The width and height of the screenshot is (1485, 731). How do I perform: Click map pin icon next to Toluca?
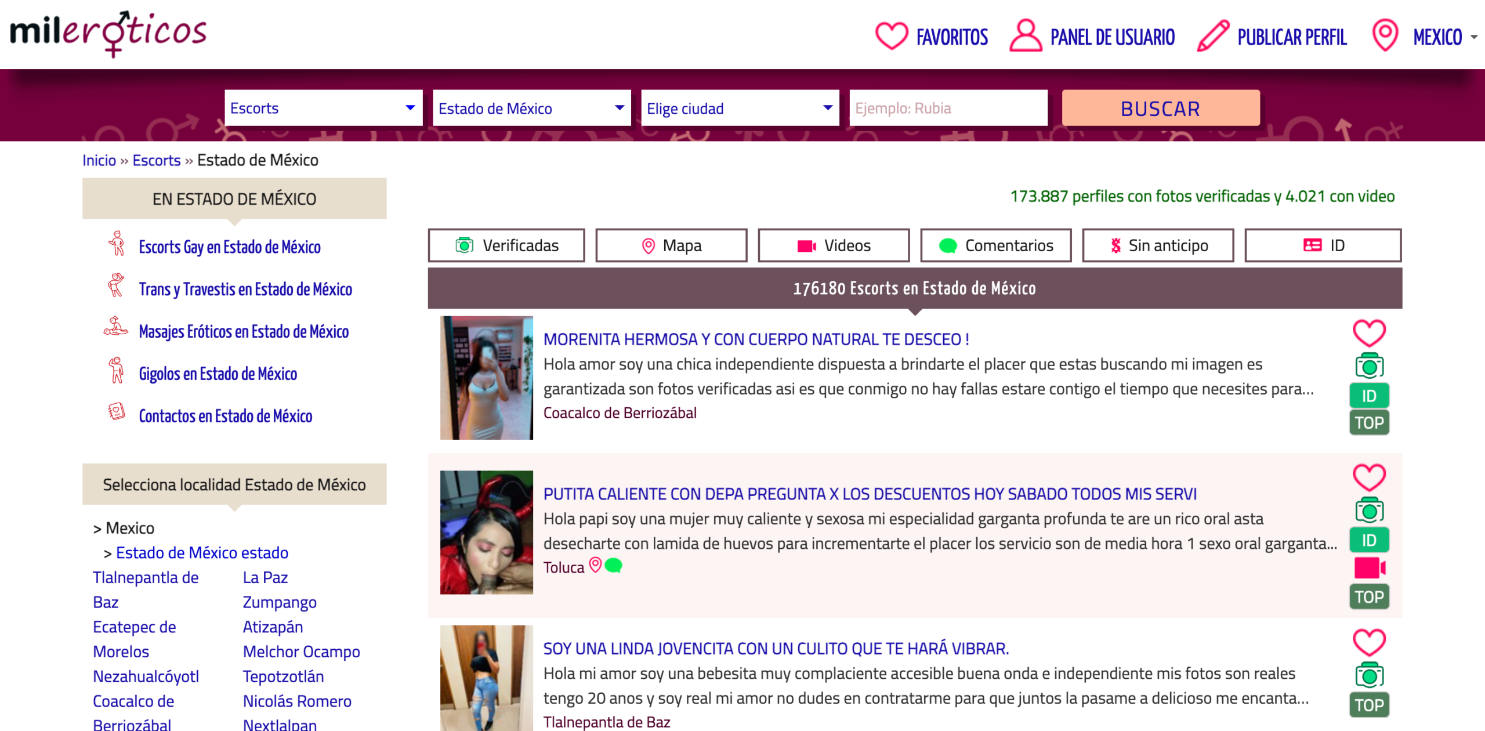point(595,564)
